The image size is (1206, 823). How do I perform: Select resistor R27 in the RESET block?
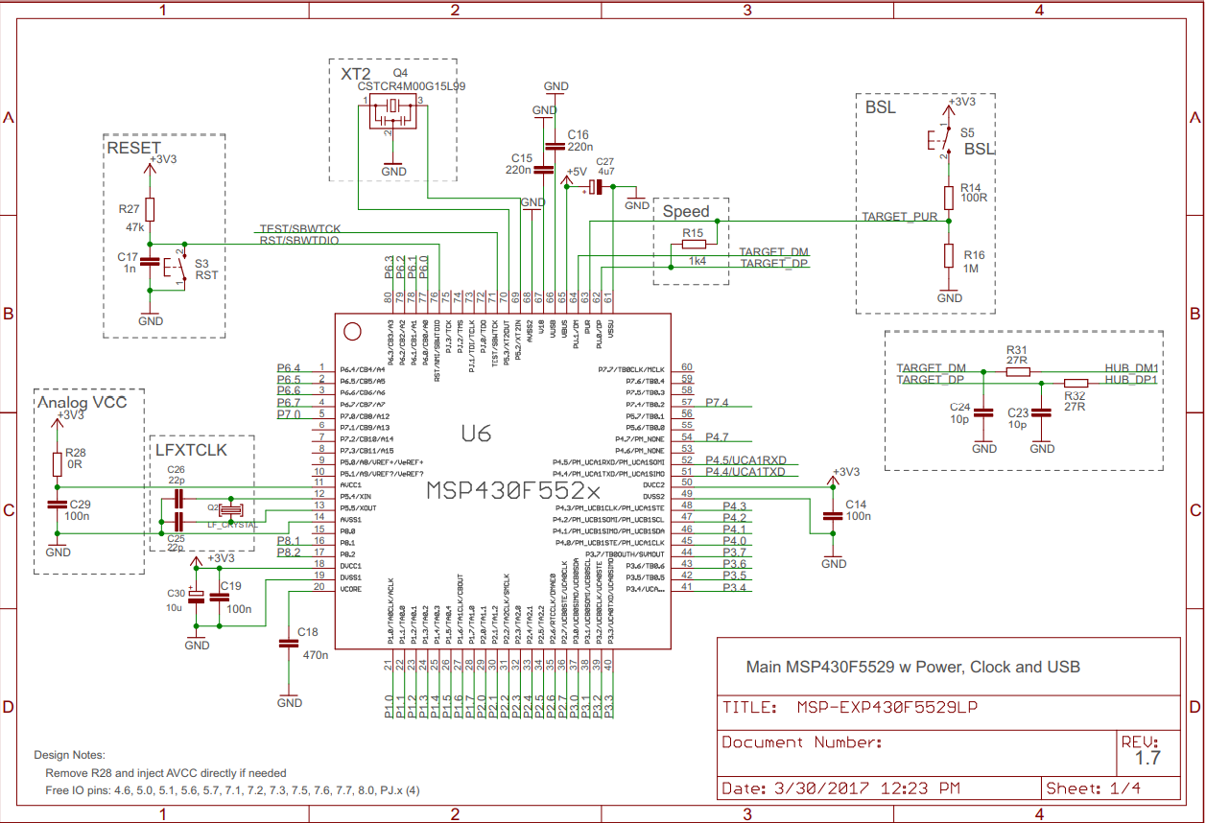point(150,210)
